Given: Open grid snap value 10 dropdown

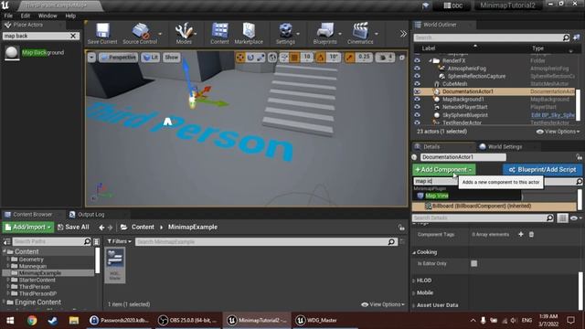Looking at the screenshot, I should click(x=307, y=57).
